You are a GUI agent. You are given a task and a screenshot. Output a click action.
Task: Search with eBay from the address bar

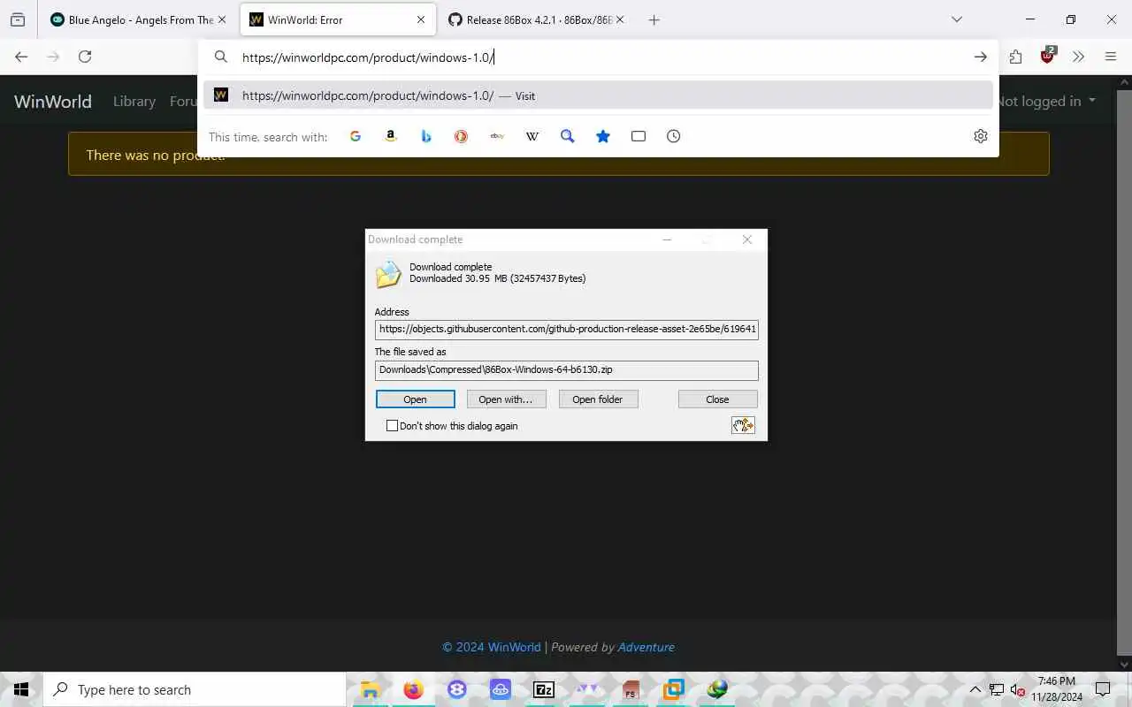click(x=497, y=136)
